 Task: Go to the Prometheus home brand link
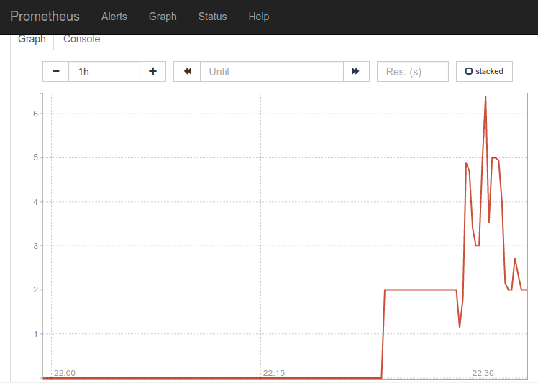[x=45, y=17]
